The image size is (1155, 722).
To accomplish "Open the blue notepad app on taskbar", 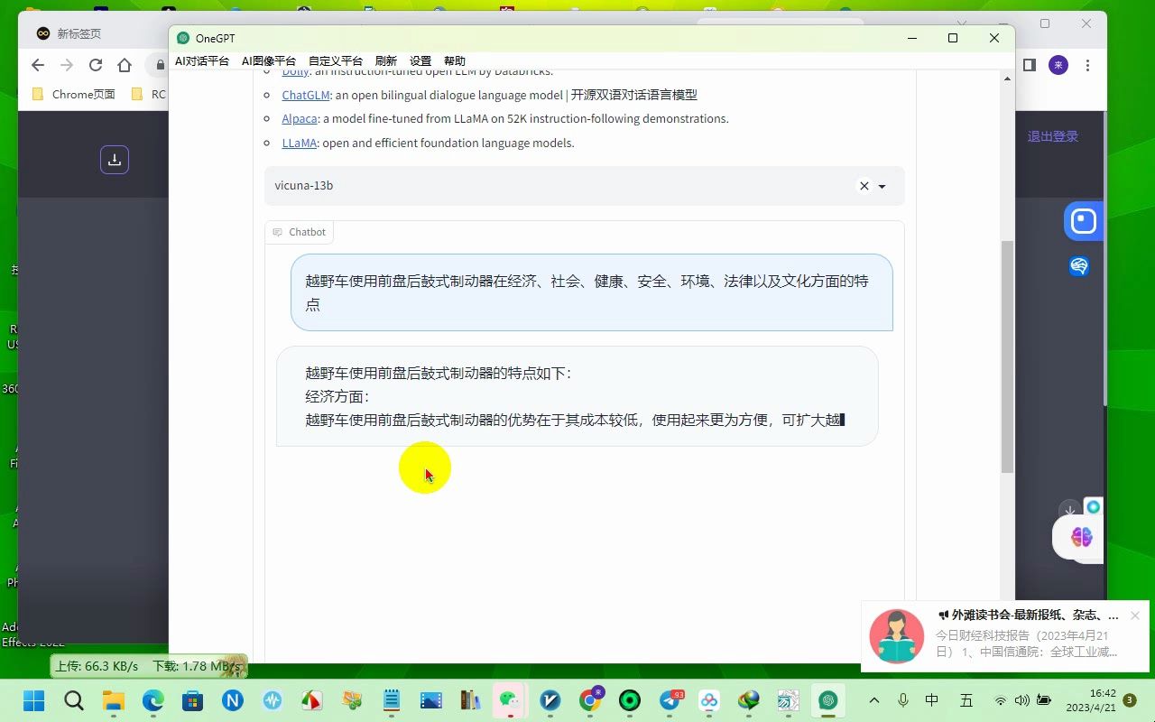I will (392, 700).
